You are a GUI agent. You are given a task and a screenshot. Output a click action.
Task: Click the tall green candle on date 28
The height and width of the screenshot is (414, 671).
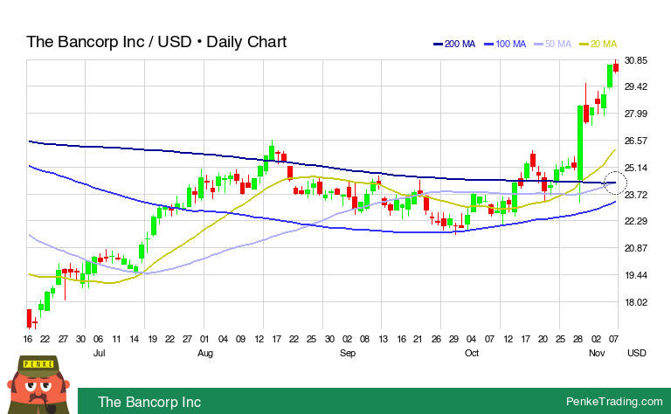[x=580, y=143]
